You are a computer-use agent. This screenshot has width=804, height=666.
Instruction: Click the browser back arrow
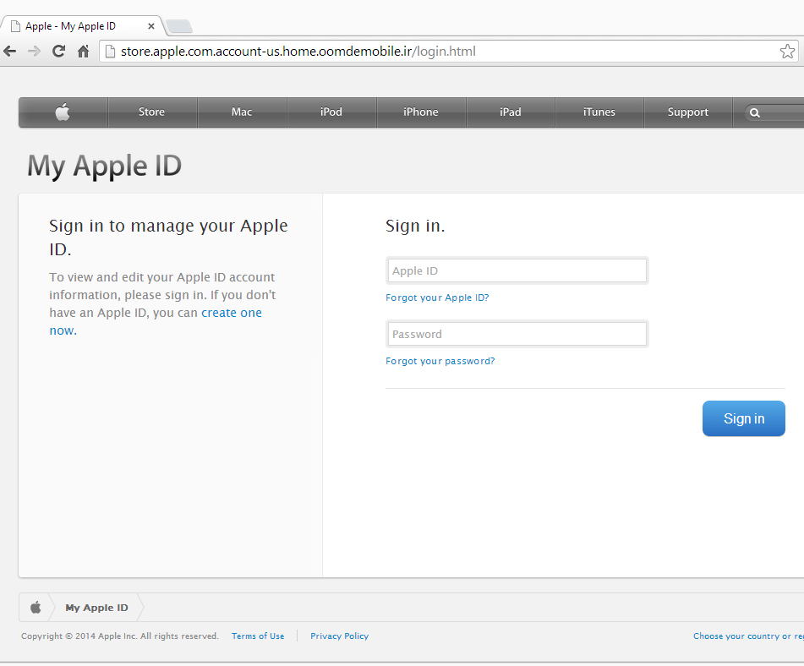(x=10, y=52)
